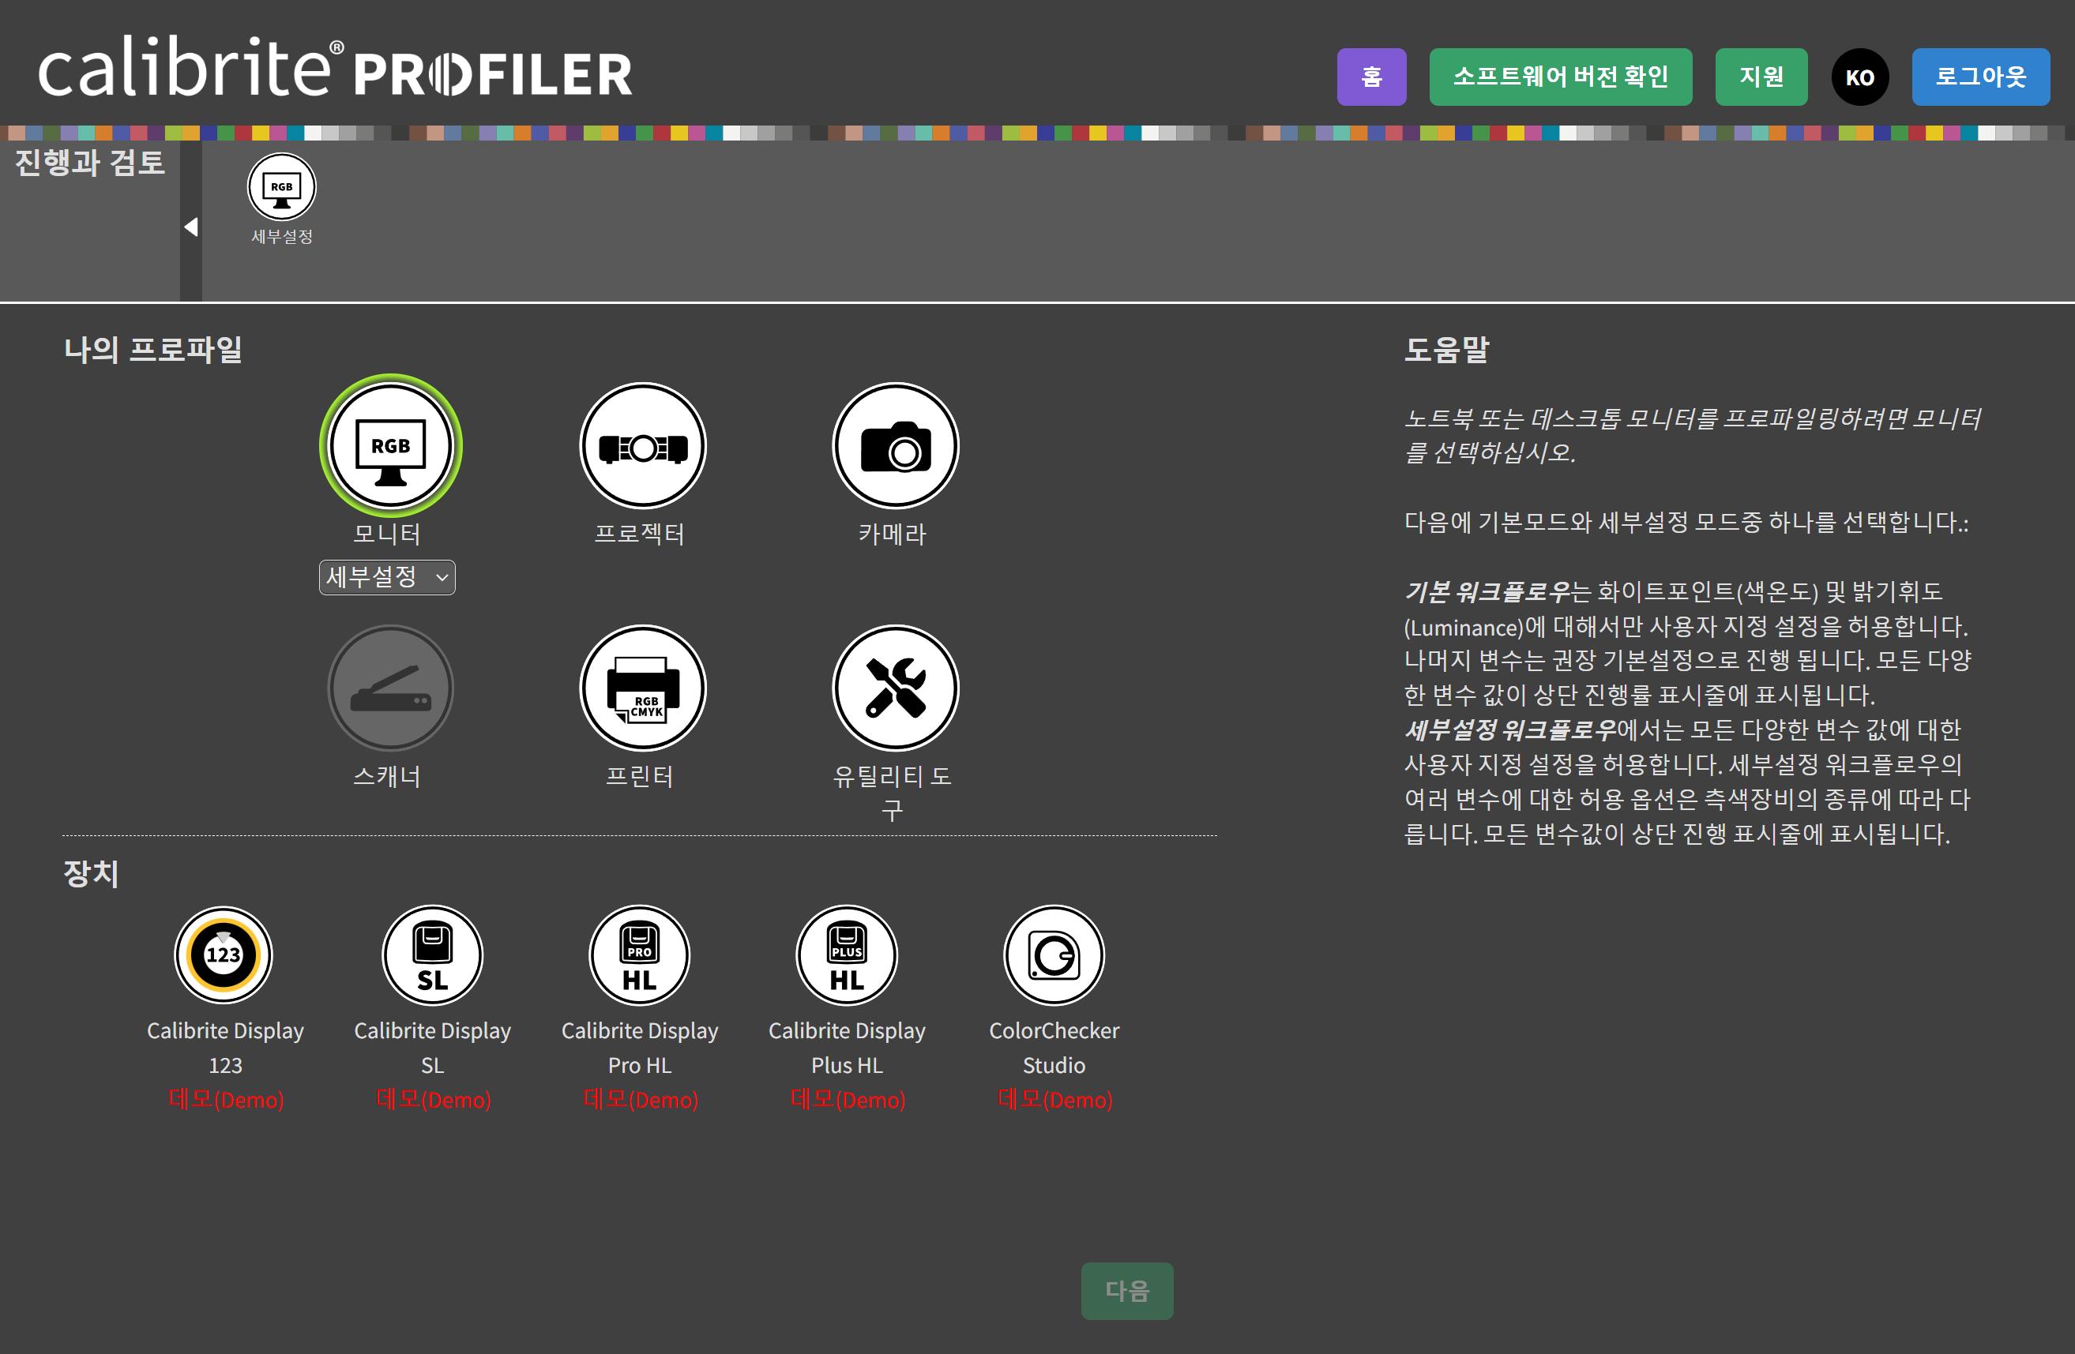
Task: Choose the Calibrite Display Pro HL device
Action: pyautogui.click(x=639, y=955)
